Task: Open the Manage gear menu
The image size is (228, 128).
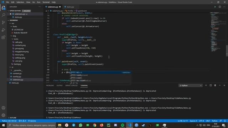Action: pyautogui.click(x=3, y=115)
